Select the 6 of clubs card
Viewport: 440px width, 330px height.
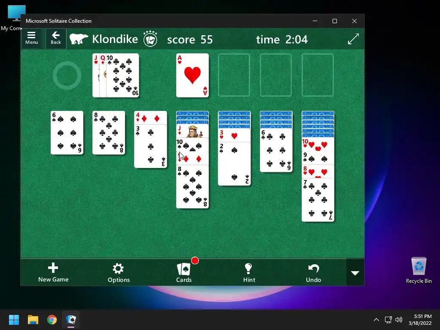(x=276, y=150)
